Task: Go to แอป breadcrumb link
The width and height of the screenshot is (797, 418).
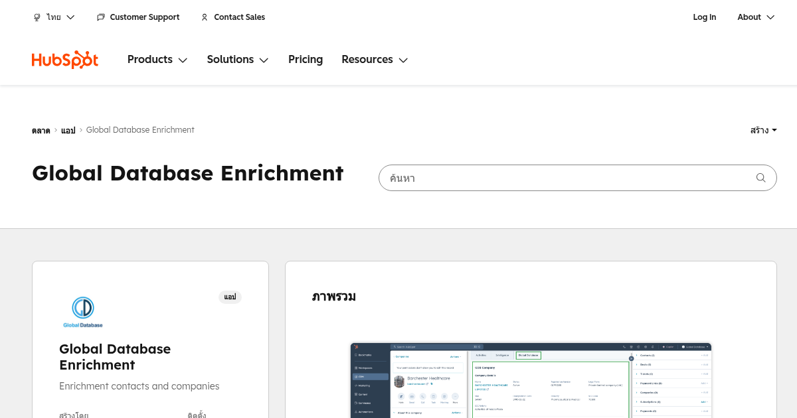Action: click(68, 131)
